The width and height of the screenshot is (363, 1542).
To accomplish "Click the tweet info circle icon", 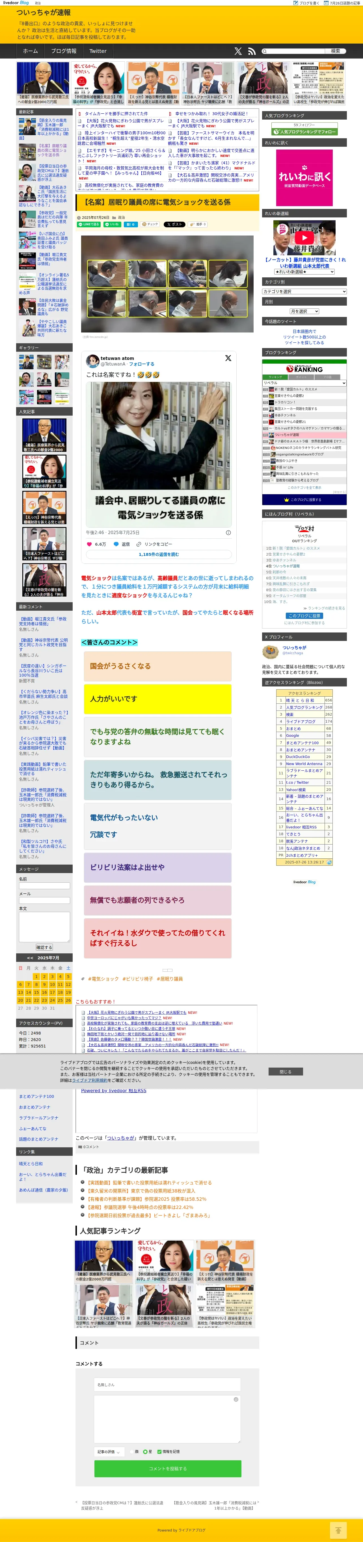I will point(228,532).
